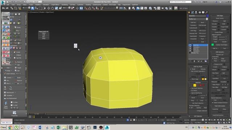
Task: Click Remove modifier trash icon under stack
Action: click(x=202, y=61)
